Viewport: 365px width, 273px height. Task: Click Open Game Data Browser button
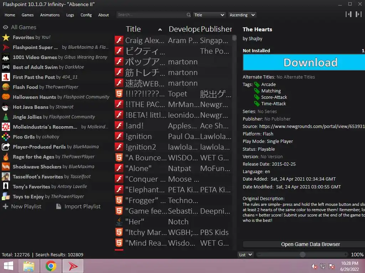[304, 244]
